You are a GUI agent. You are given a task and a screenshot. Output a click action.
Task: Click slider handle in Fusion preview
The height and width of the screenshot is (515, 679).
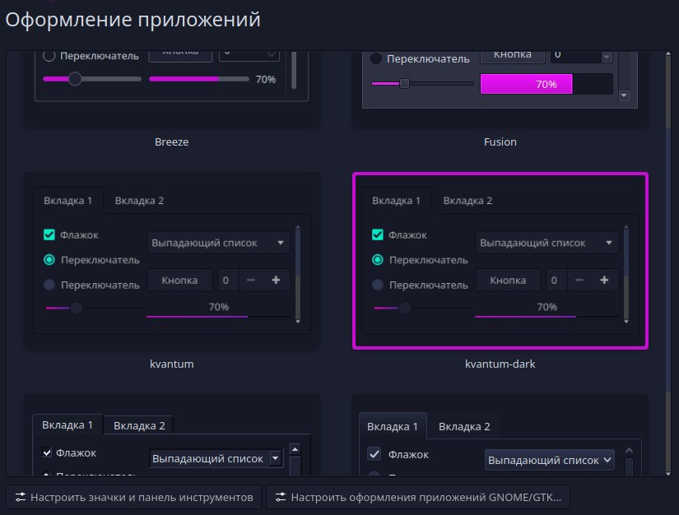[404, 84]
